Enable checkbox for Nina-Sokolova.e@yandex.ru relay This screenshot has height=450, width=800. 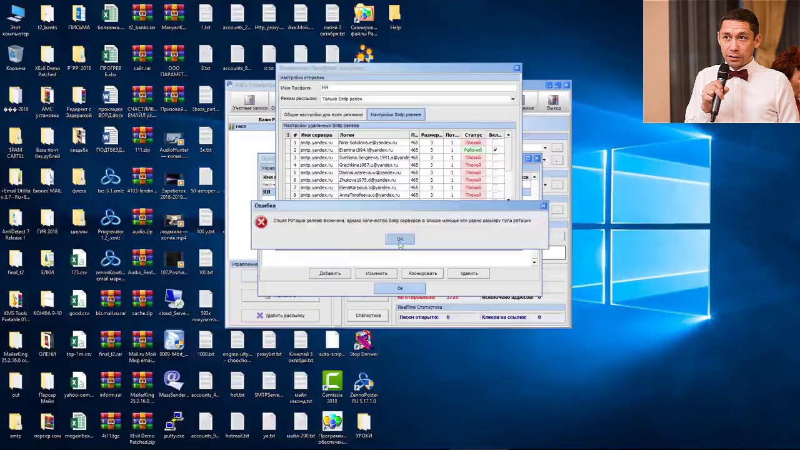(495, 142)
